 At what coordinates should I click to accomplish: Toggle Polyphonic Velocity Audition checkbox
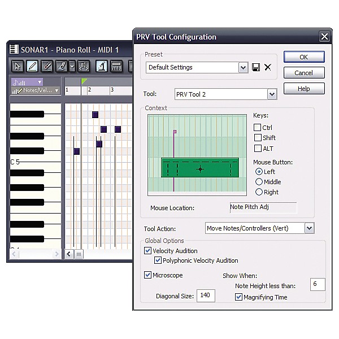tap(158, 260)
